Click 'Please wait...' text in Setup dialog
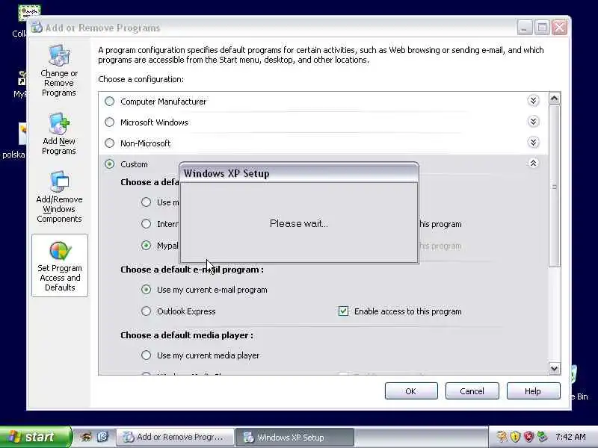 298,223
